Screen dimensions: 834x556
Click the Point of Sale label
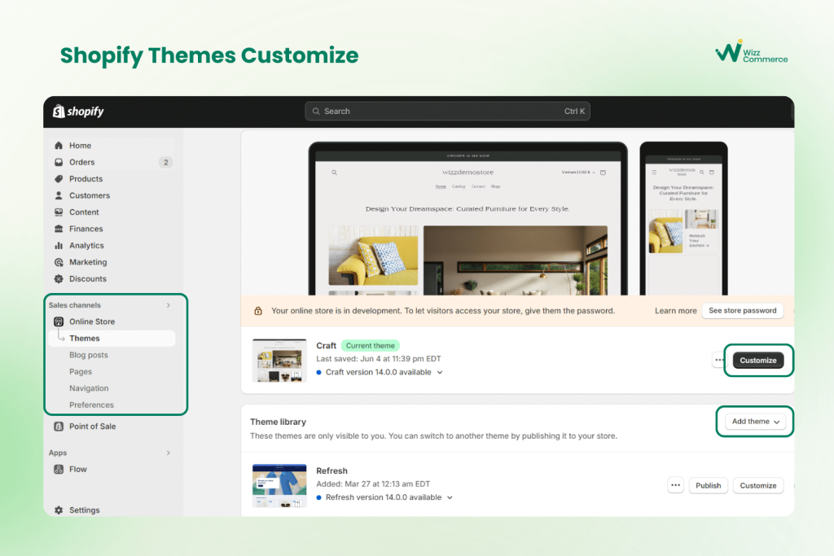pos(93,427)
